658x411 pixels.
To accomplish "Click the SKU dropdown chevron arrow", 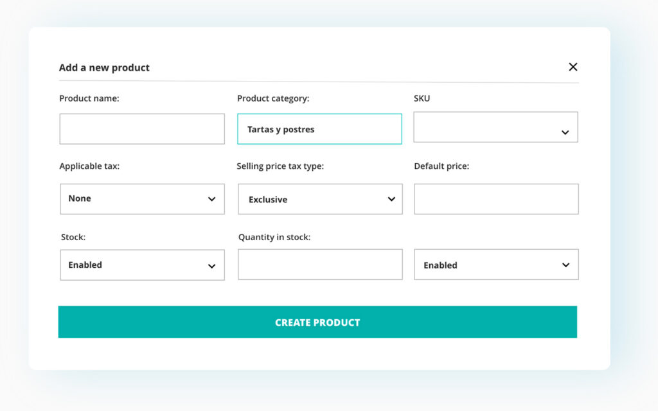I will click(565, 133).
